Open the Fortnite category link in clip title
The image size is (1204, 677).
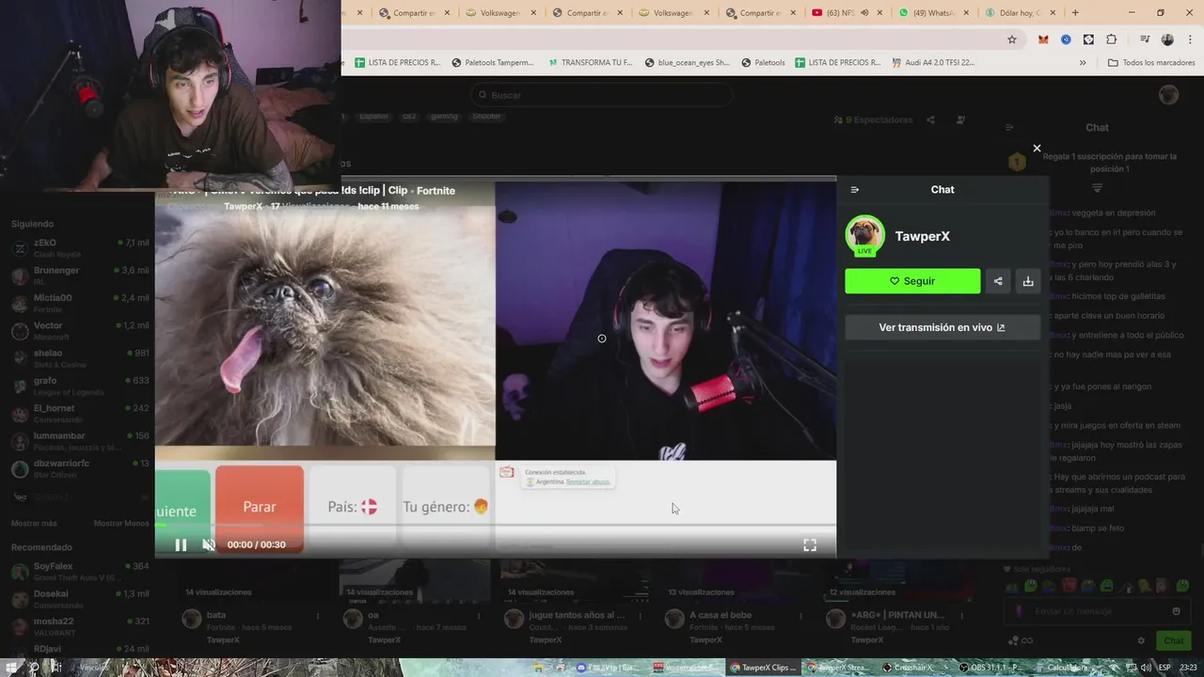[436, 191]
